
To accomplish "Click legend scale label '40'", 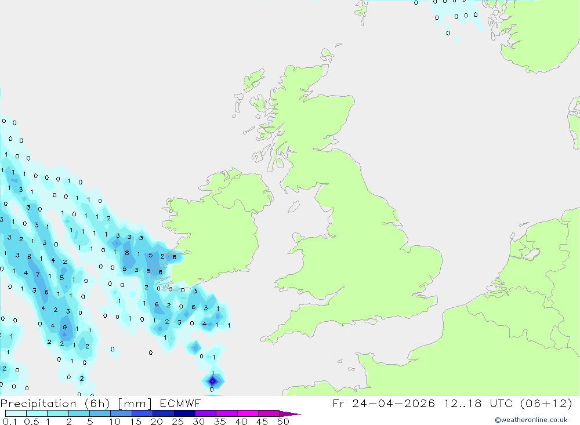I will click(241, 422).
